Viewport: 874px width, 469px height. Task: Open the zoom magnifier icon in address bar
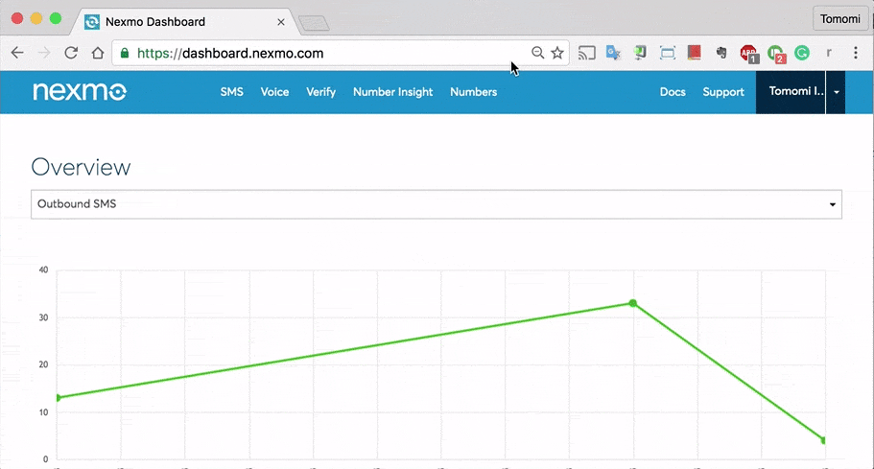point(537,53)
